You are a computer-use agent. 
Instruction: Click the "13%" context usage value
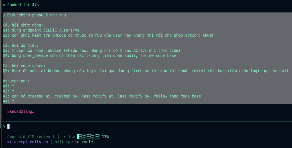pos(105,137)
